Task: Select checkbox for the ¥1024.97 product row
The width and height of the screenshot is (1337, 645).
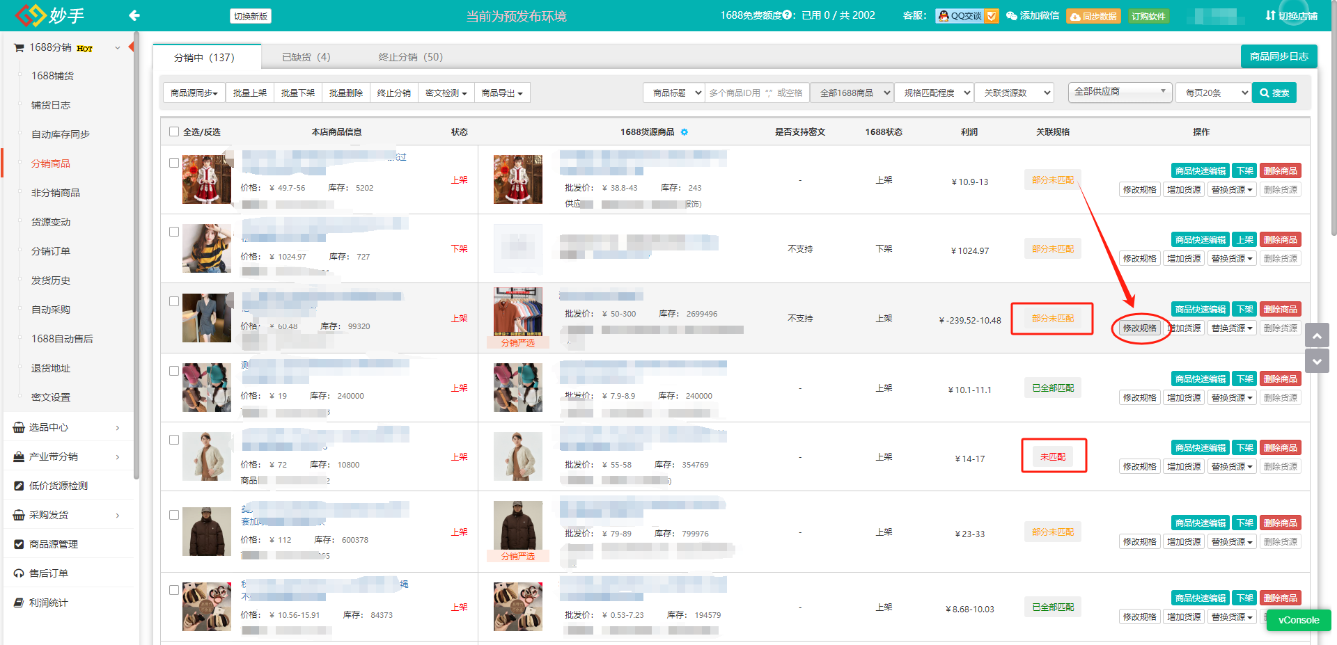Action: [x=174, y=232]
